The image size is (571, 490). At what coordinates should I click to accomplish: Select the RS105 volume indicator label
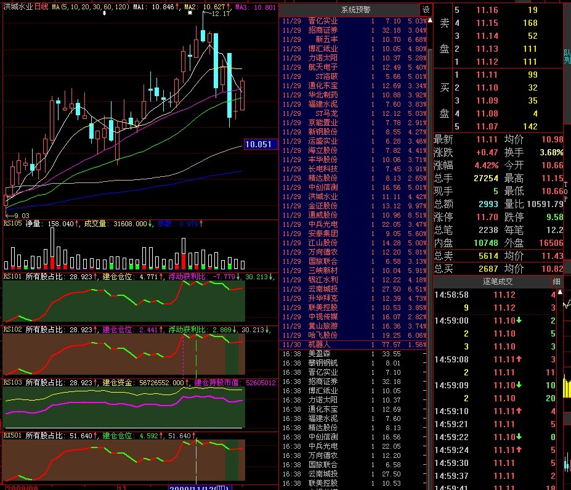click(13, 223)
